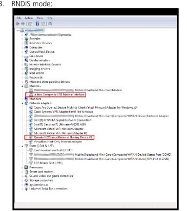Click the Mice and other pointing devices icon
187x211 pixels.
(26, 82)
